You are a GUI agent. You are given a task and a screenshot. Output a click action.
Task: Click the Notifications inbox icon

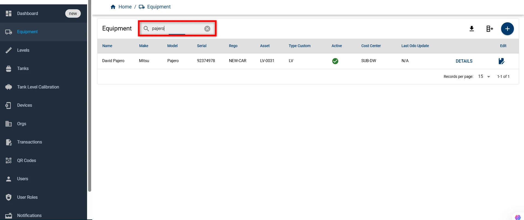point(9,216)
